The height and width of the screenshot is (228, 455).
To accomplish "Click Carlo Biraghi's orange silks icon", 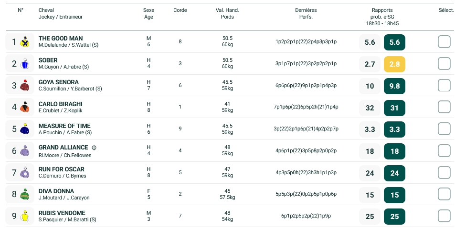I will pos(25,108).
